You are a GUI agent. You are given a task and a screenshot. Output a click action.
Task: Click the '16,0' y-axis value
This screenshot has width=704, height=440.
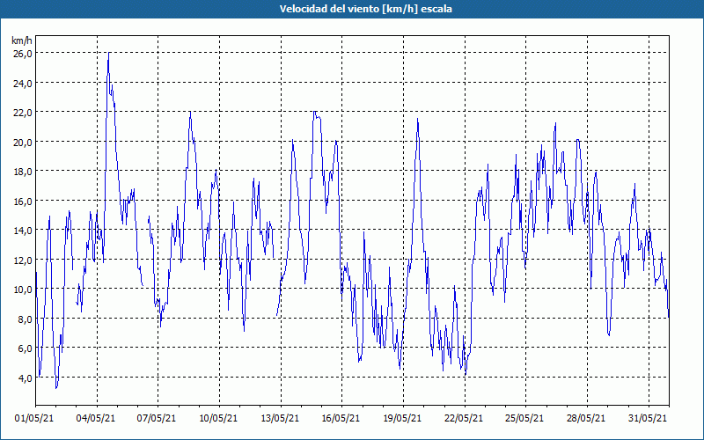23,201
